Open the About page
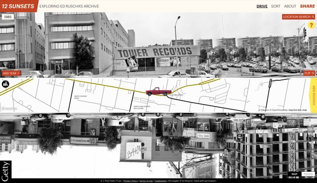317x183 pixels. pyautogui.click(x=290, y=6)
